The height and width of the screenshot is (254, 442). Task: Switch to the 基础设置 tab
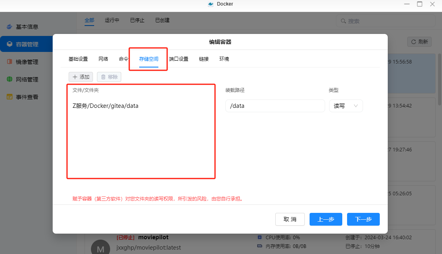78,59
